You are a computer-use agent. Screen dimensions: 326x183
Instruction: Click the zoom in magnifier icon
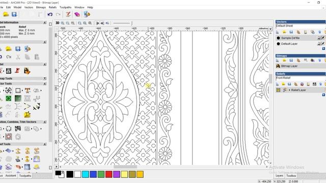[x=63, y=23]
